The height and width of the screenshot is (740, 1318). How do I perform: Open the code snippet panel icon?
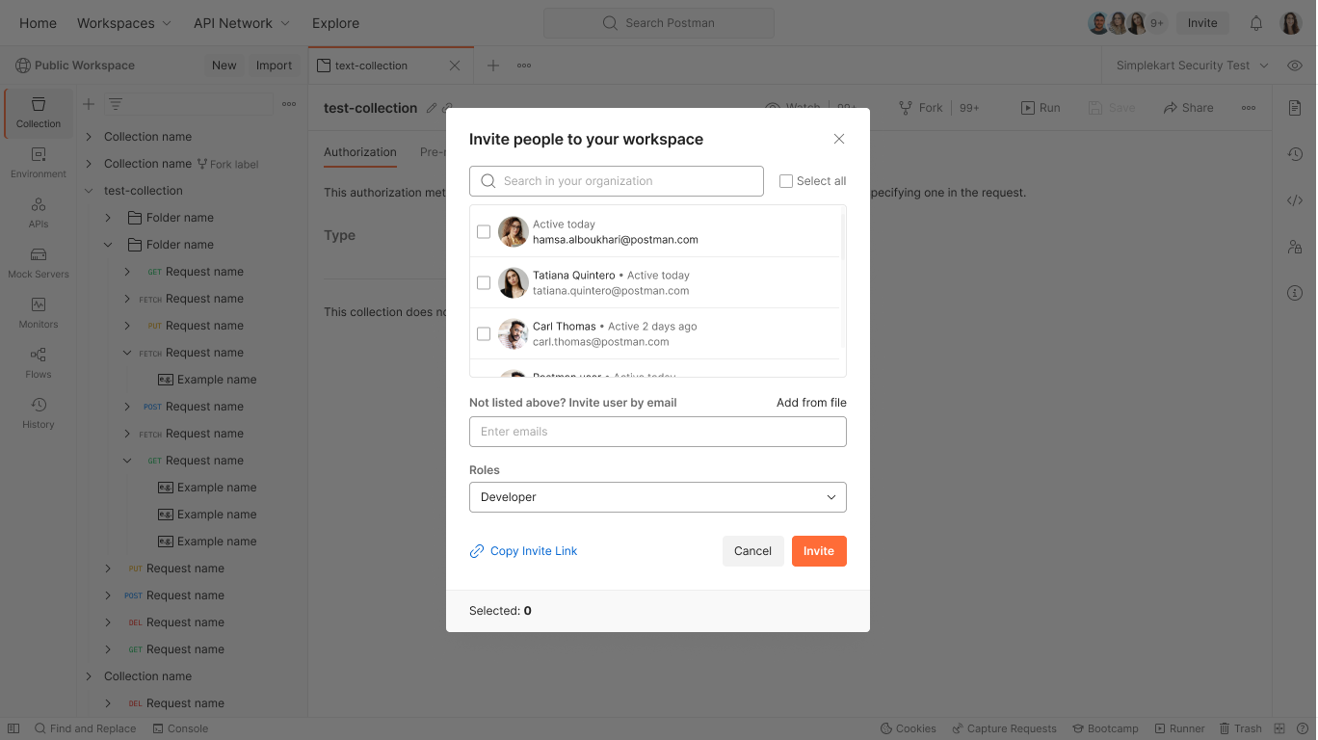1295,200
